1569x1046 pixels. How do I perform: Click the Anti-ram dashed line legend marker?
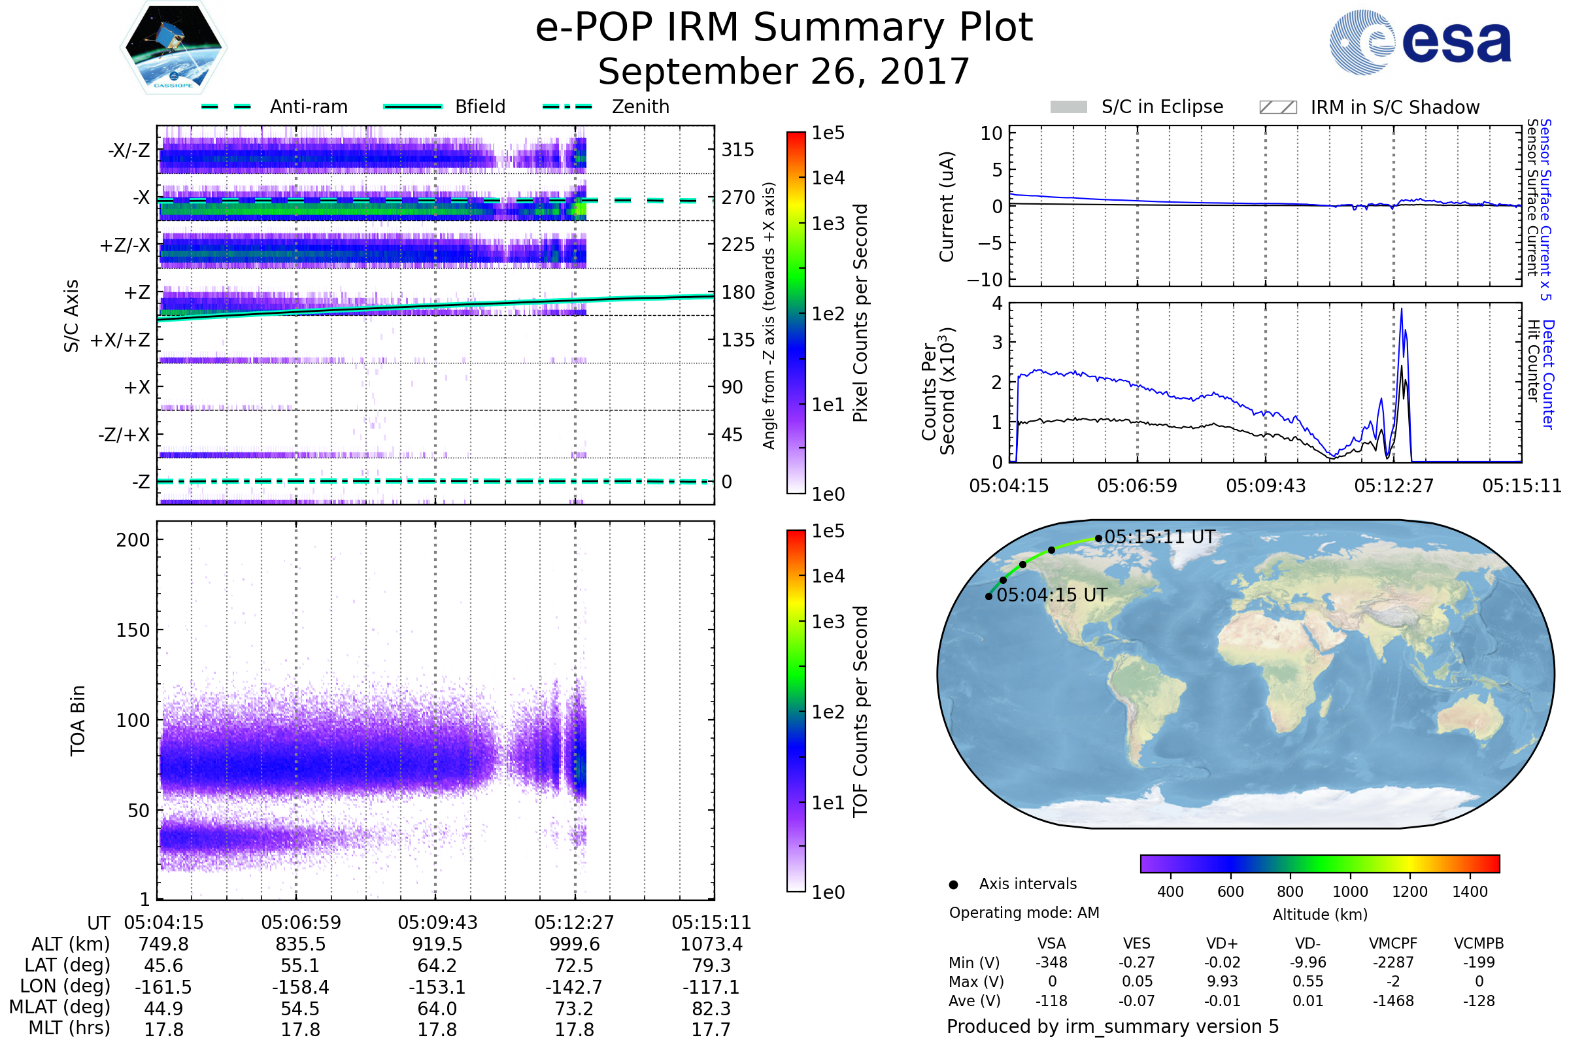pyautogui.click(x=226, y=107)
